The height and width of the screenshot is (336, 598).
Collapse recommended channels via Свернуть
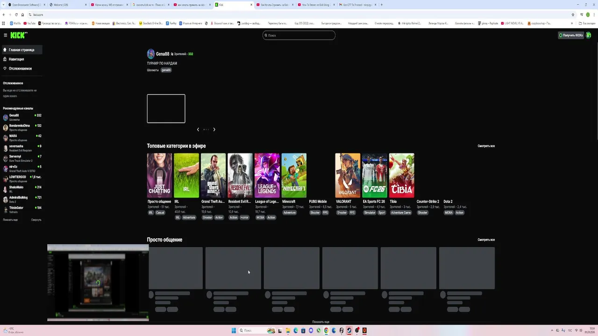(x=36, y=220)
